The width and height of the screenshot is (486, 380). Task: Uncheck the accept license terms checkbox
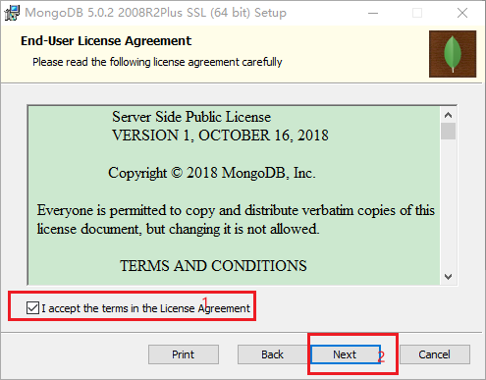tap(32, 308)
